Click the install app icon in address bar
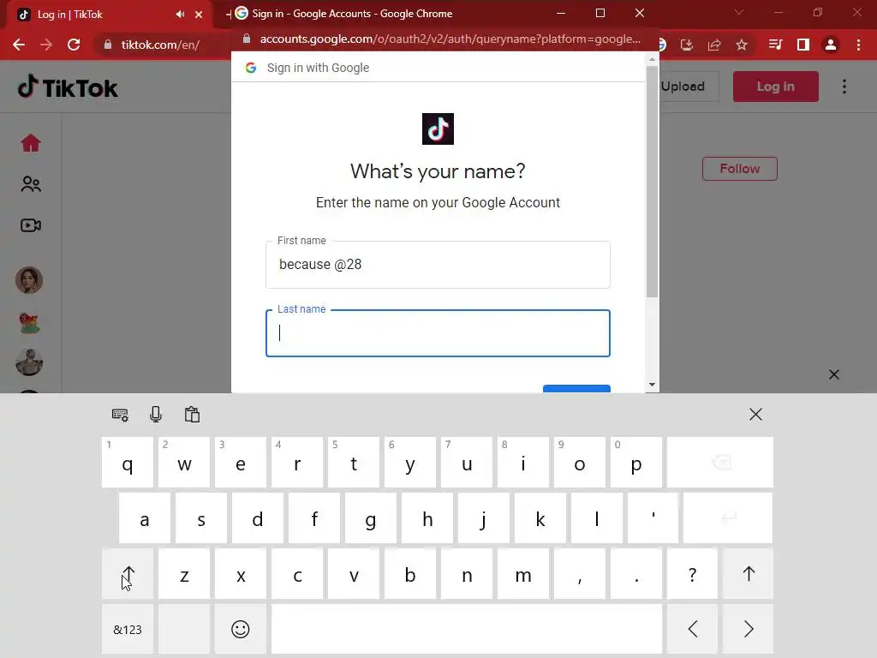 coord(687,45)
